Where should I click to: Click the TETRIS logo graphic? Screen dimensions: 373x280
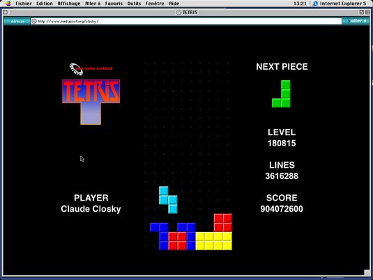91,102
